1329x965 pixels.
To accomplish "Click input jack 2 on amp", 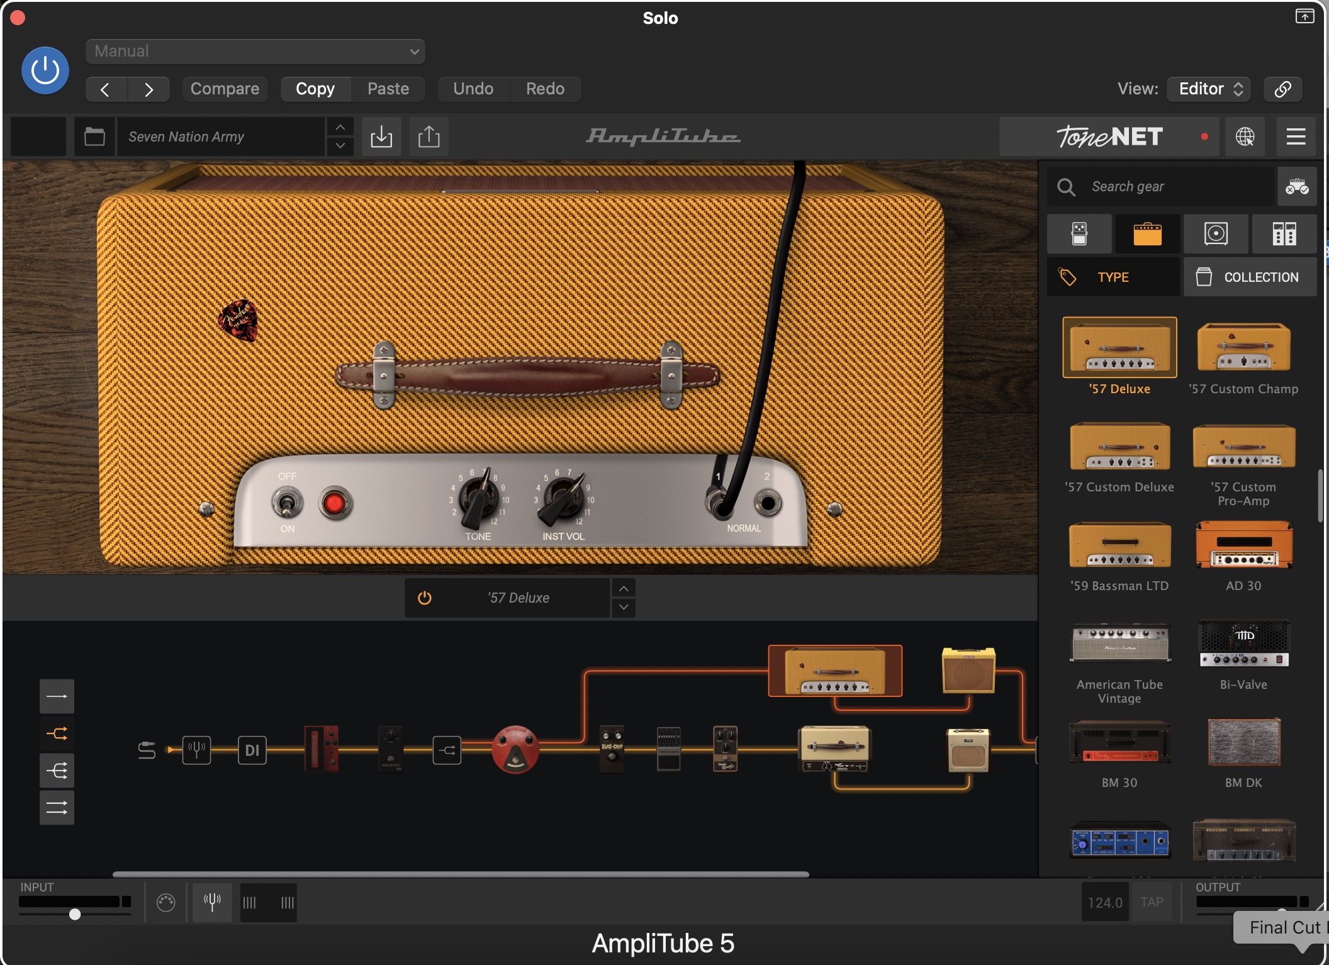I will pyautogui.click(x=768, y=503).
